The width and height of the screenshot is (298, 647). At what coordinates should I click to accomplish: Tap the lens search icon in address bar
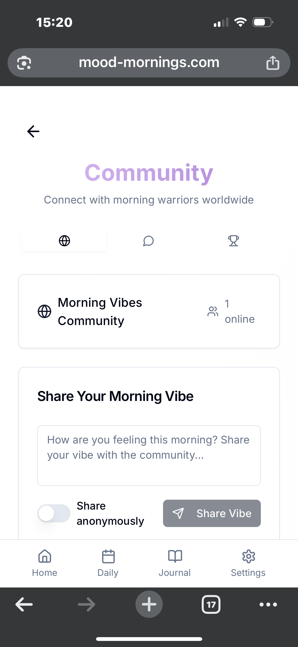(24, 63)
